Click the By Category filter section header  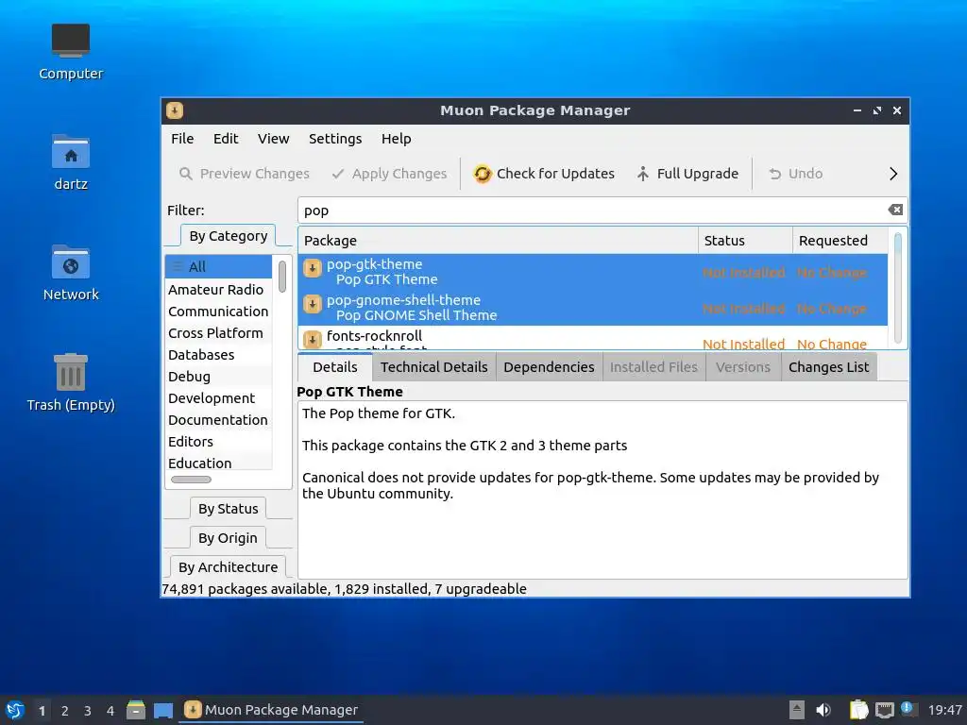[x=229, y=236]
